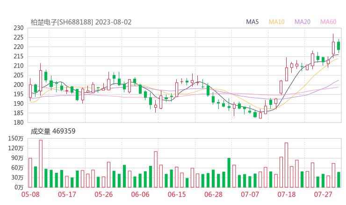Click the 07-07 date axis label
The width and height of the screenshot is (346, 205).
[250, 194]
